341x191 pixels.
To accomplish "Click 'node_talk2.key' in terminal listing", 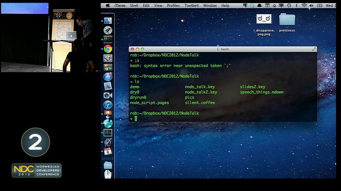I will click(201, 92).
